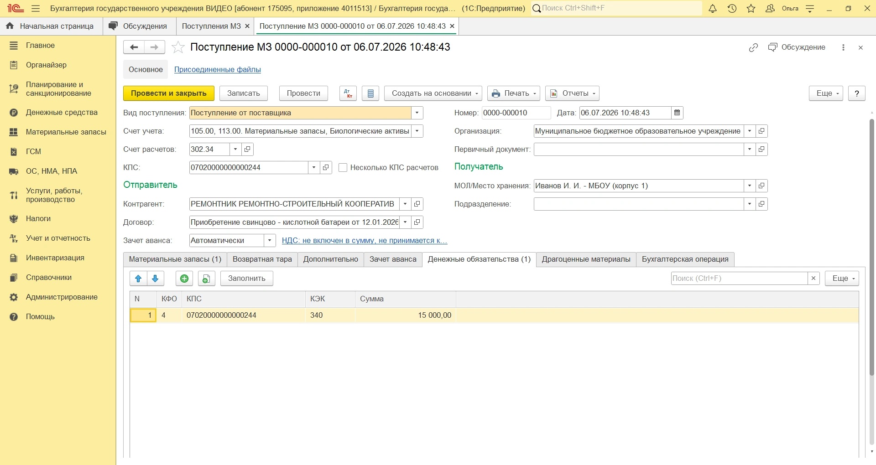Add a new row with green plus
Viewport: 876px width, 465px height.
(x=184, y=279)
